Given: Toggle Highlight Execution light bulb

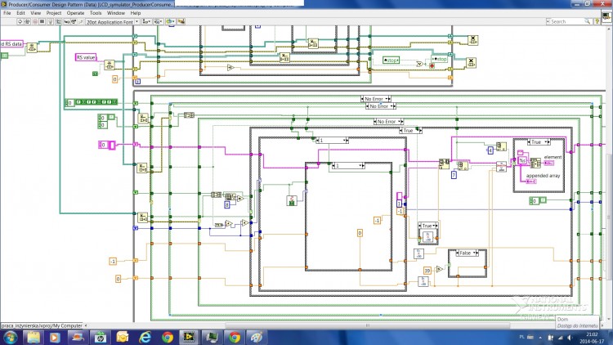Looking at the screenshot, I should coord(50,22).
